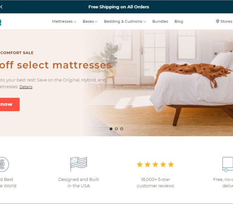Click the previous announcement arrow in top banner
The image size is (233, 204).
(1, 7)
